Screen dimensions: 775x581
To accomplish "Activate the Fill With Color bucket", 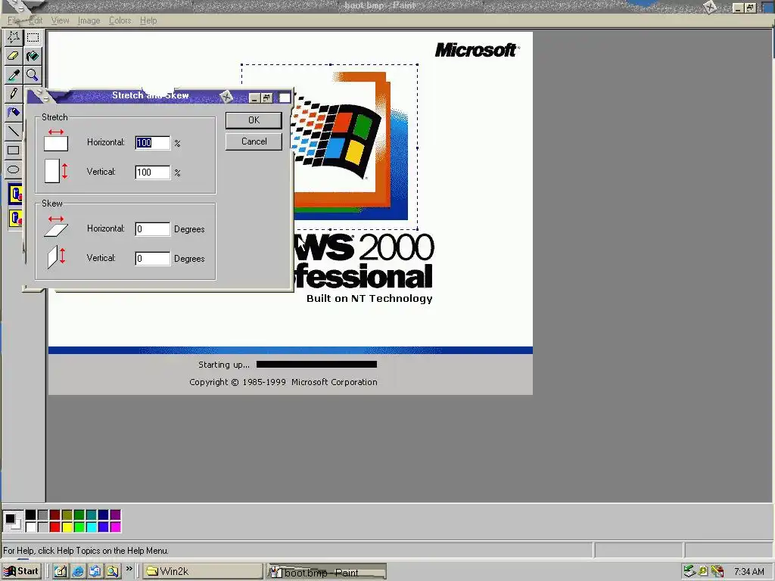I will 33,56.
